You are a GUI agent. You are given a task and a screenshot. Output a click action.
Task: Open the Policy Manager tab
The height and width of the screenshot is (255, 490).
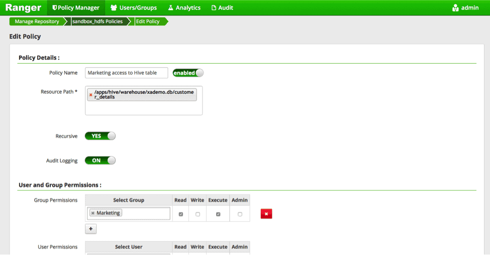click(75, 8)
